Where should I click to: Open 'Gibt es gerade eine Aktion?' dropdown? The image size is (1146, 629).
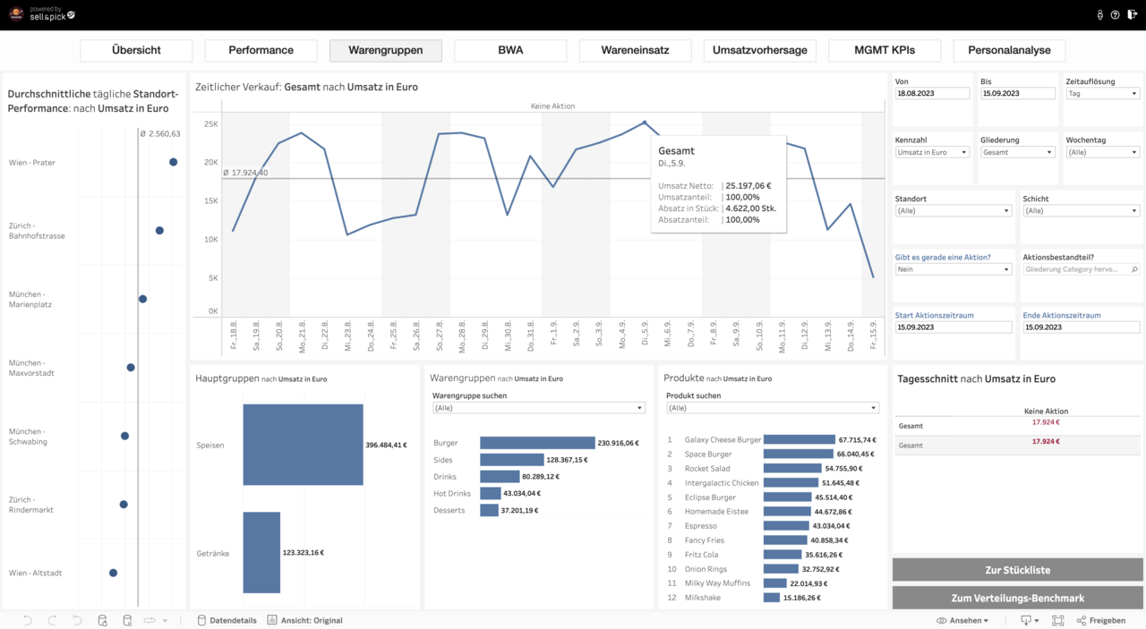coord(954,269)
